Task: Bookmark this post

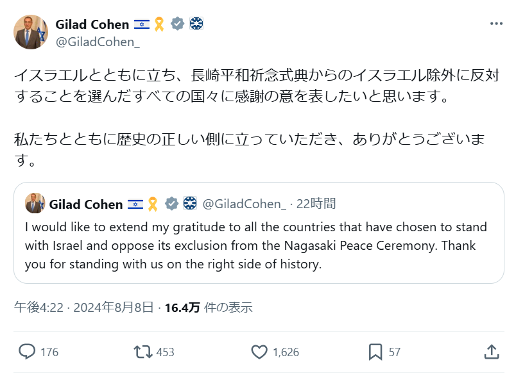Action: pos(375,352)
